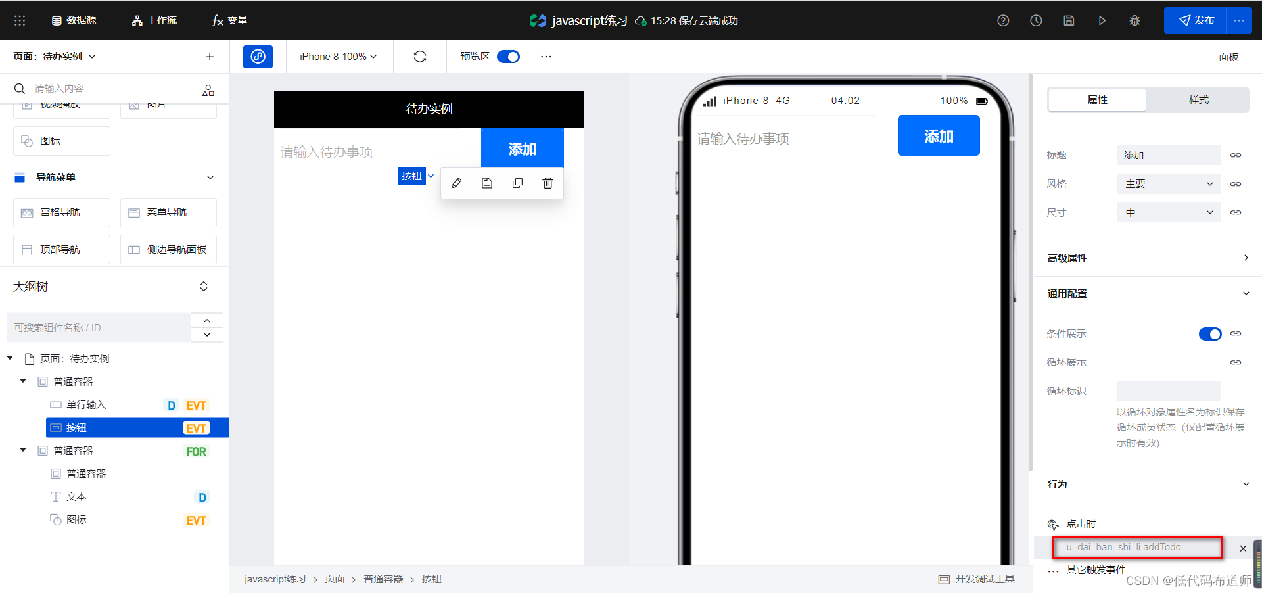The width and height of the screenshot is (1262, 593).
Task: Click the save-as-template icon on component toolbar
Action: 487,183
